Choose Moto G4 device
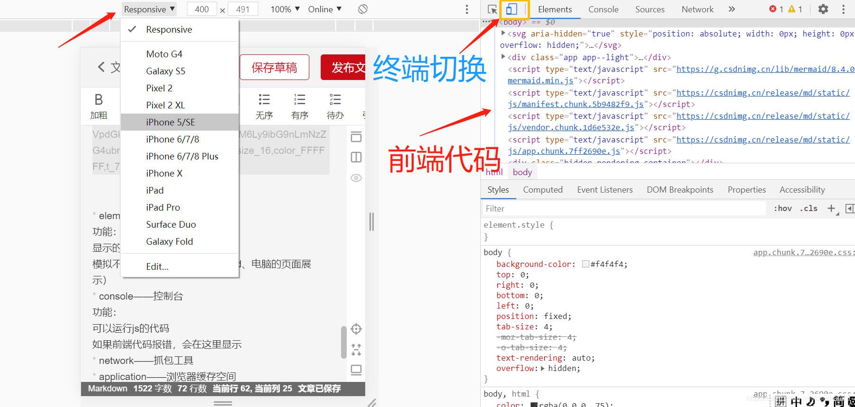855x407 pixels. tap(180, 54)
